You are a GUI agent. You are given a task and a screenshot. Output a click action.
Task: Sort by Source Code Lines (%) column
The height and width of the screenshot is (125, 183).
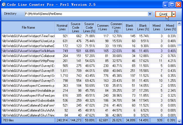pyautogui.click(x=89, y=28)
